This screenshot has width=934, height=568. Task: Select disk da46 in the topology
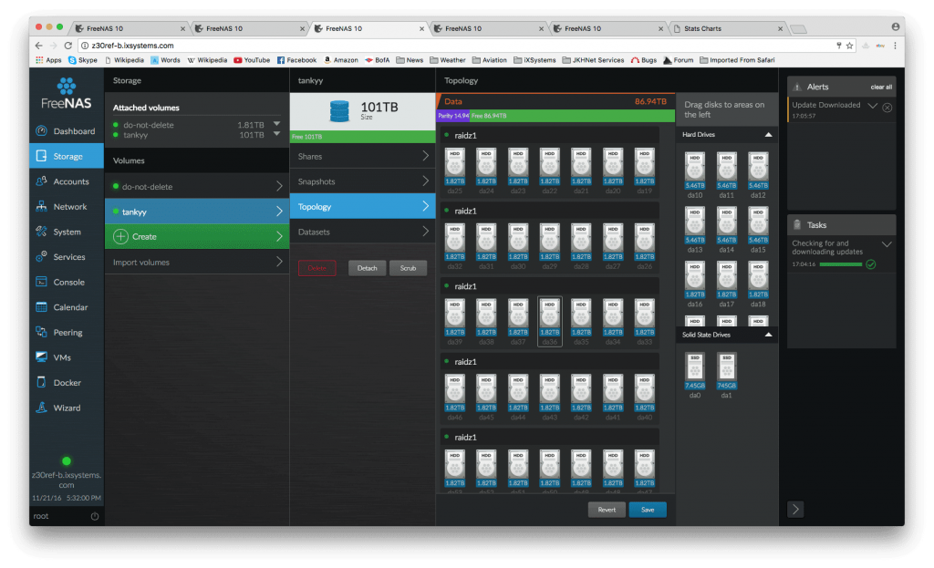coord(454,398)
